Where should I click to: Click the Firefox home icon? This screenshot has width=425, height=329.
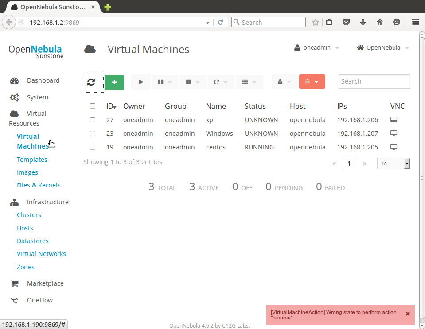tap(380, 22)
